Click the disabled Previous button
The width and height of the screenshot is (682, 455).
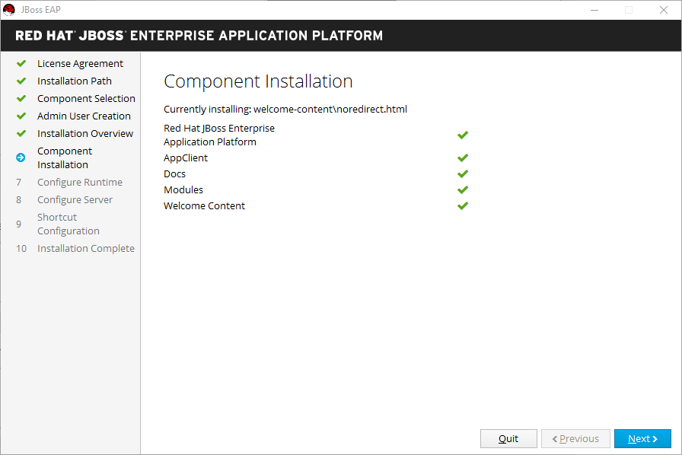click(x=575, y=438)
